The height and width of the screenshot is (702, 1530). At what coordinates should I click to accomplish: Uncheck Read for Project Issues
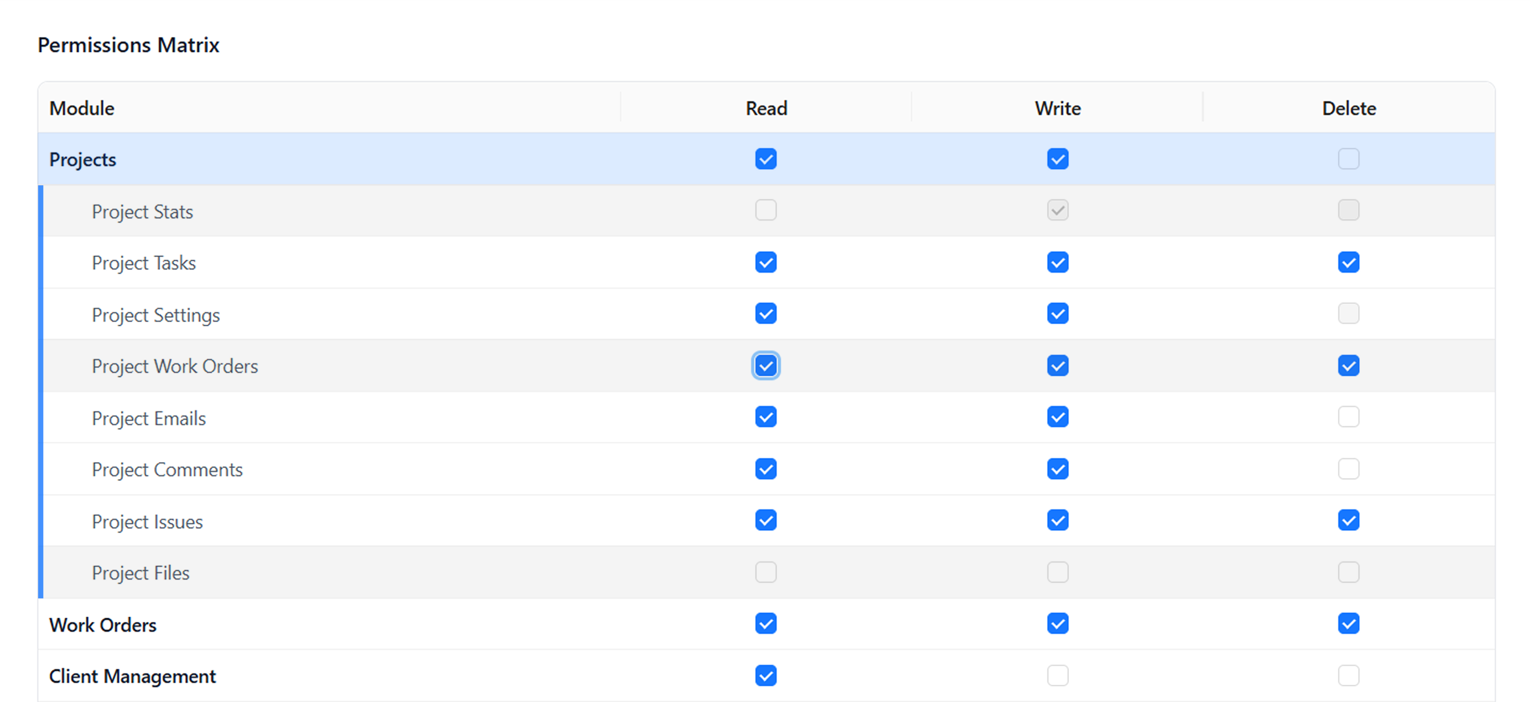(766, 520)
